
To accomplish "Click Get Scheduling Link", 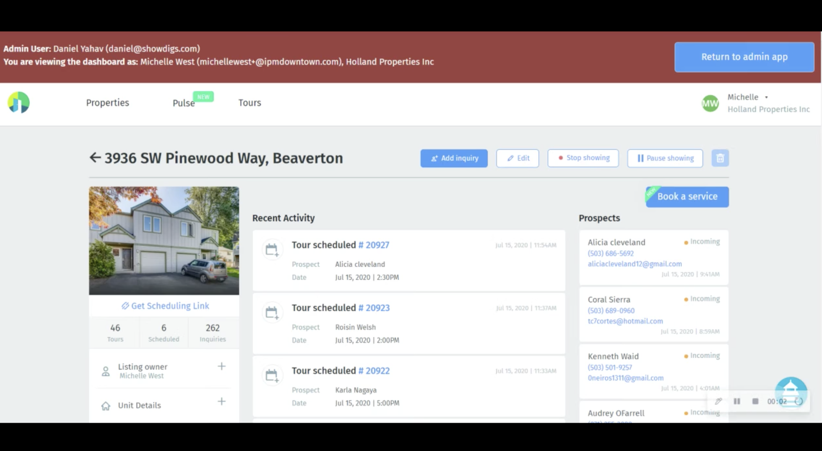I will [165, 306].
